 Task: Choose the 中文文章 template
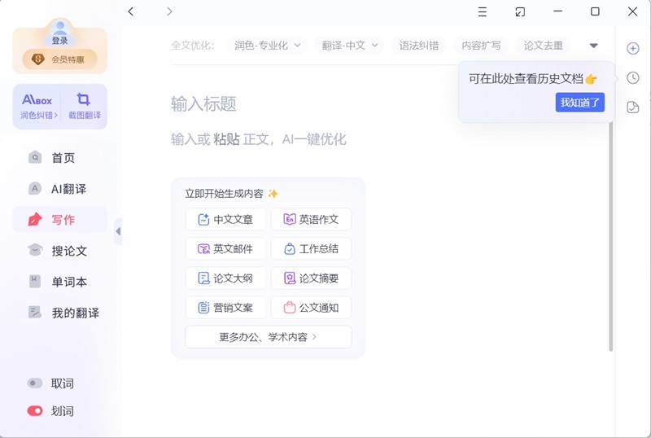(x=225, y=220)
